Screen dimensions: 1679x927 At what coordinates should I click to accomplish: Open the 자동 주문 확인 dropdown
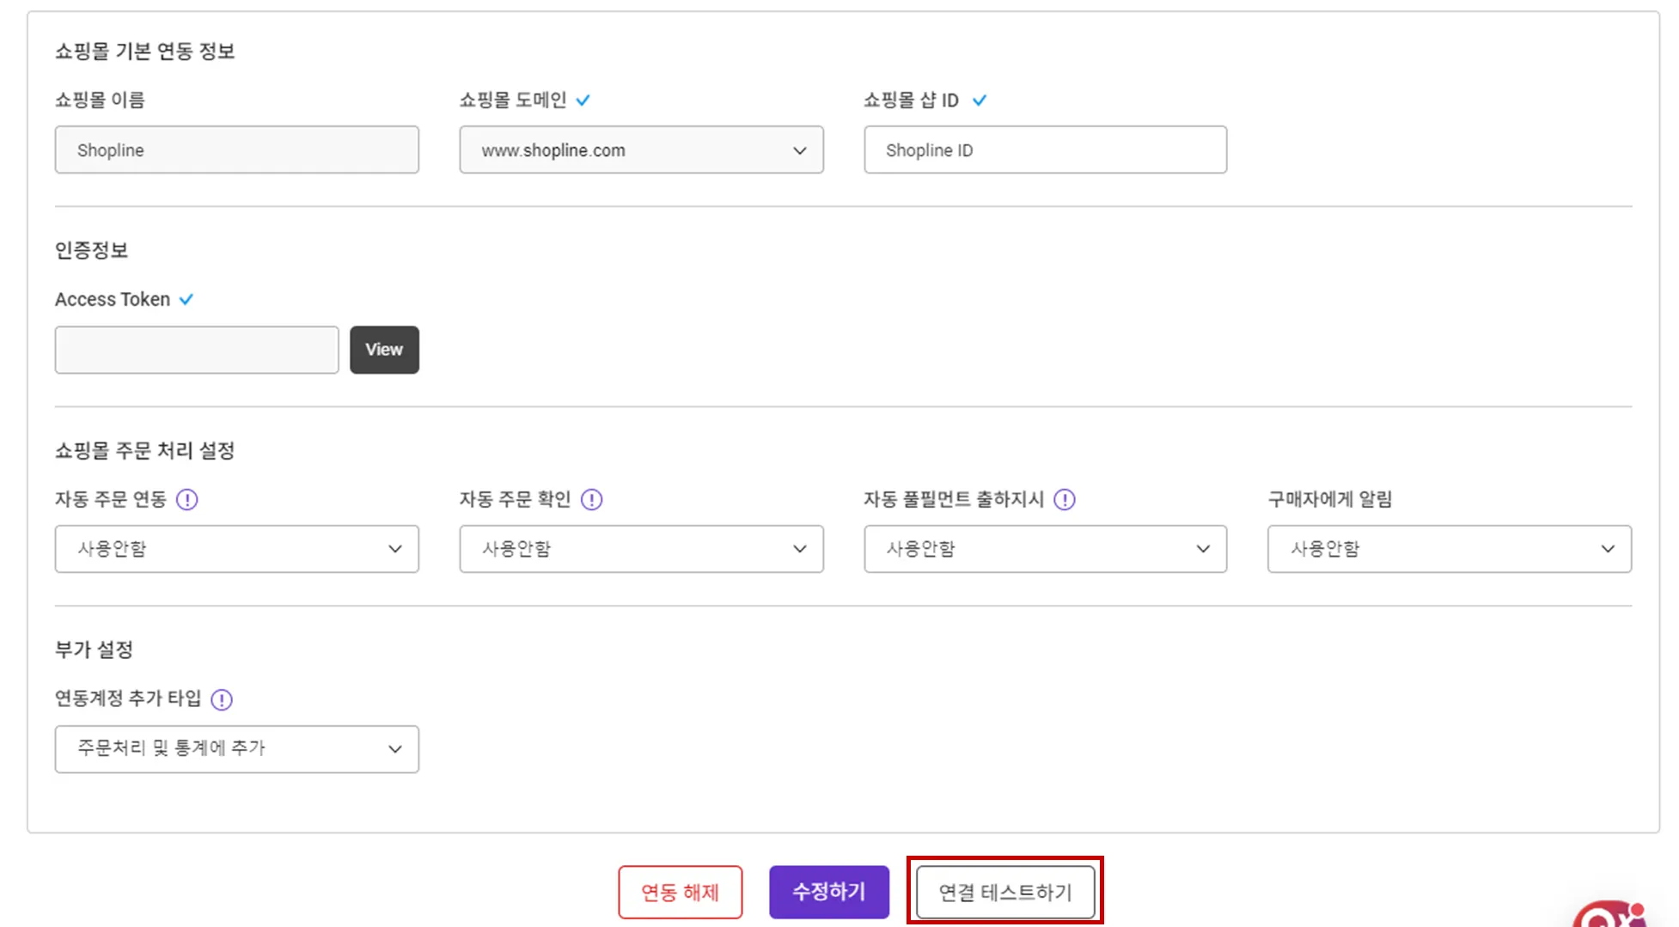641,549
